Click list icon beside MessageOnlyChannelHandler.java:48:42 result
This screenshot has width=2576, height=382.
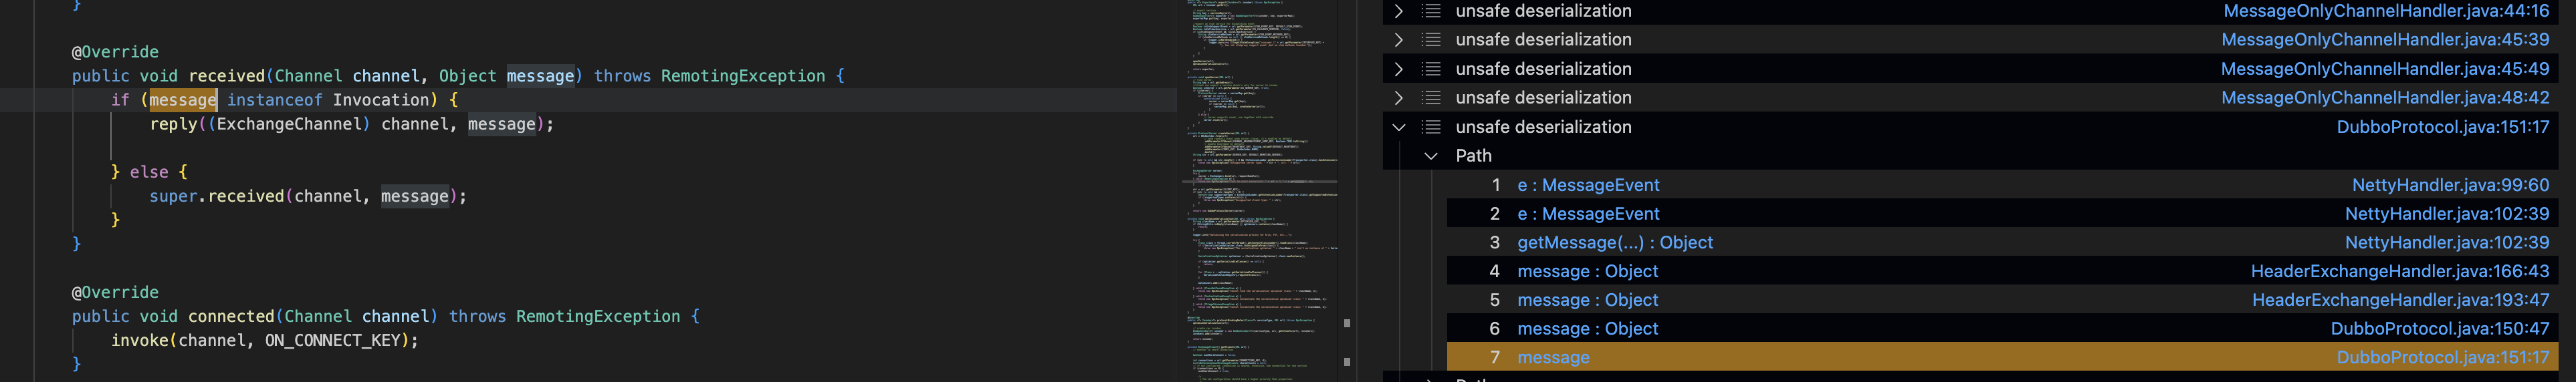[1431, 98]
